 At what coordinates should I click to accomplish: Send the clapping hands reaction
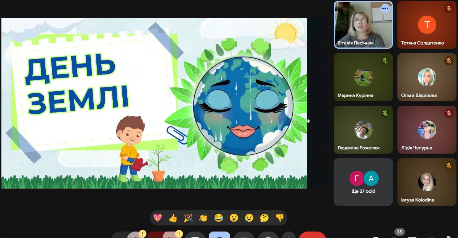pos(203,218)
